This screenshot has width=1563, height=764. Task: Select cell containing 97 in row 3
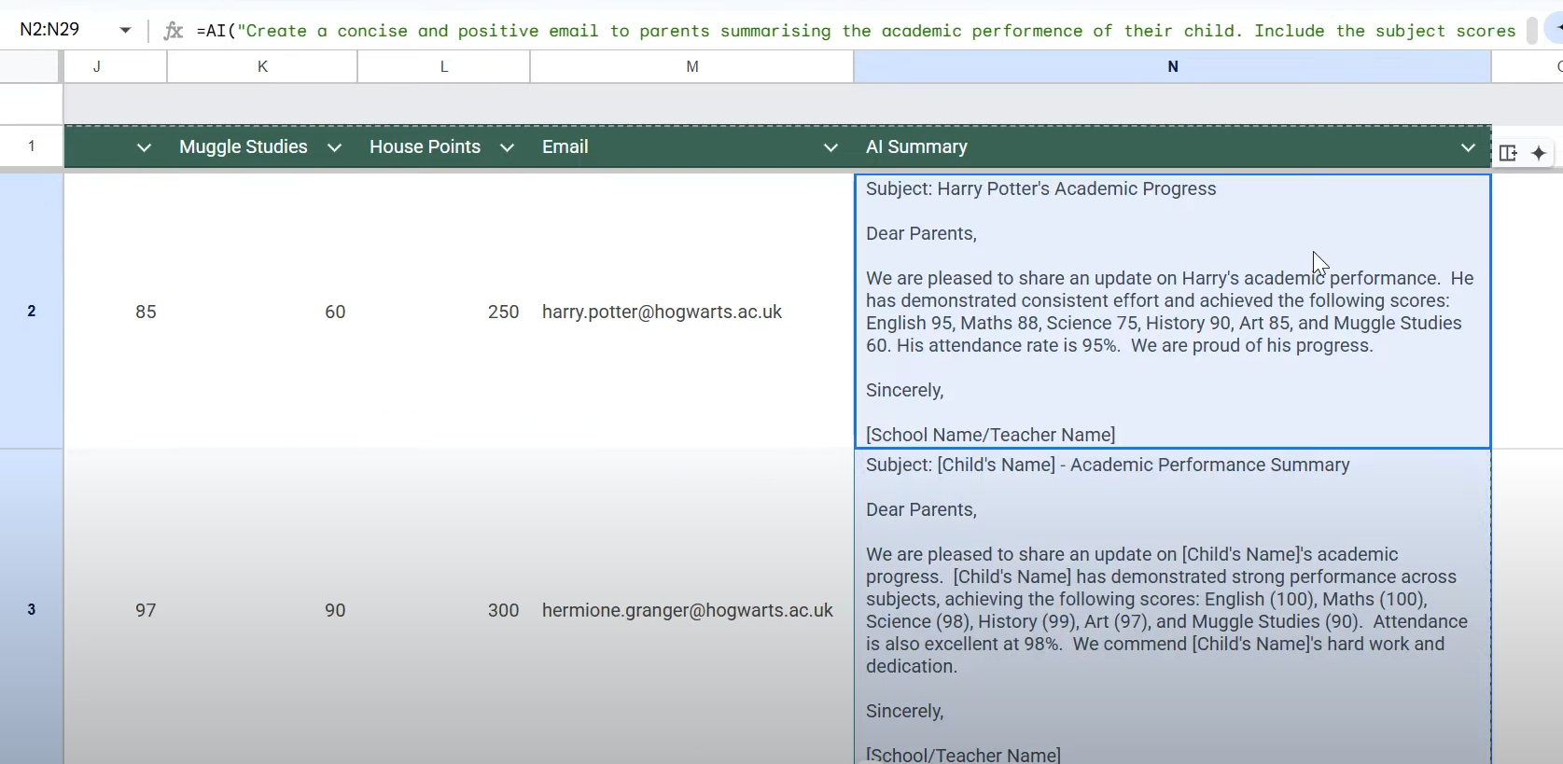(x=116, y=610)
